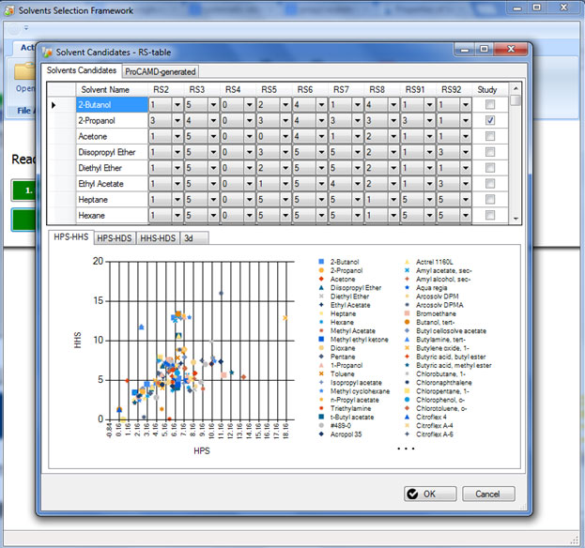
Task: Click the dialog icon beside Solvent Candidates title
Action: click(x=47, y=52)
